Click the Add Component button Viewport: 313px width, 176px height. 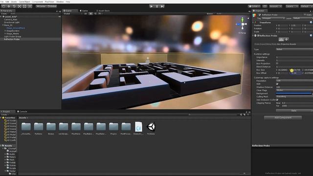coord(283,118)
